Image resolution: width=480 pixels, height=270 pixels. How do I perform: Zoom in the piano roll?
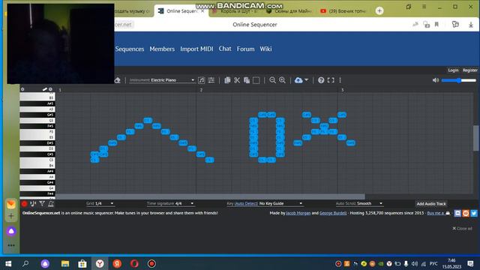click(x=282, y=80)
